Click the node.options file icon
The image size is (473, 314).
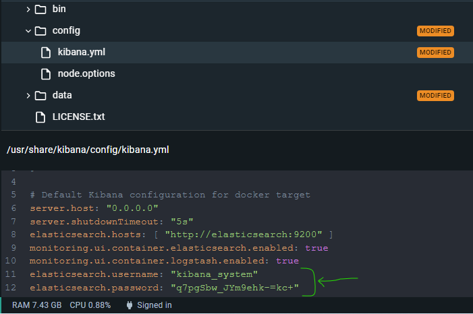[x=46, y=74]
